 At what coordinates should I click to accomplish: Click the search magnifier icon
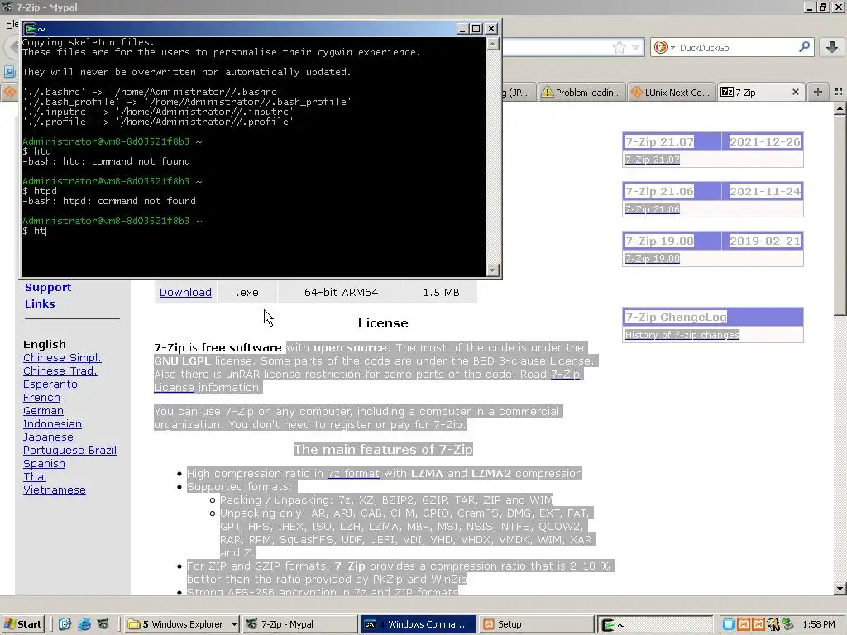pos(804,47)
